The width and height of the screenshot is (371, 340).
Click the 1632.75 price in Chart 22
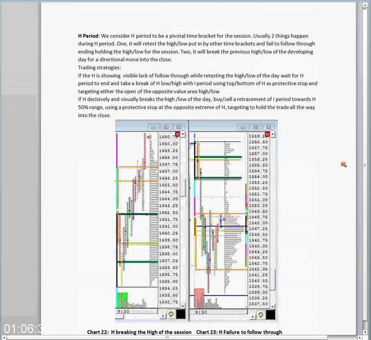click(169, 302)
